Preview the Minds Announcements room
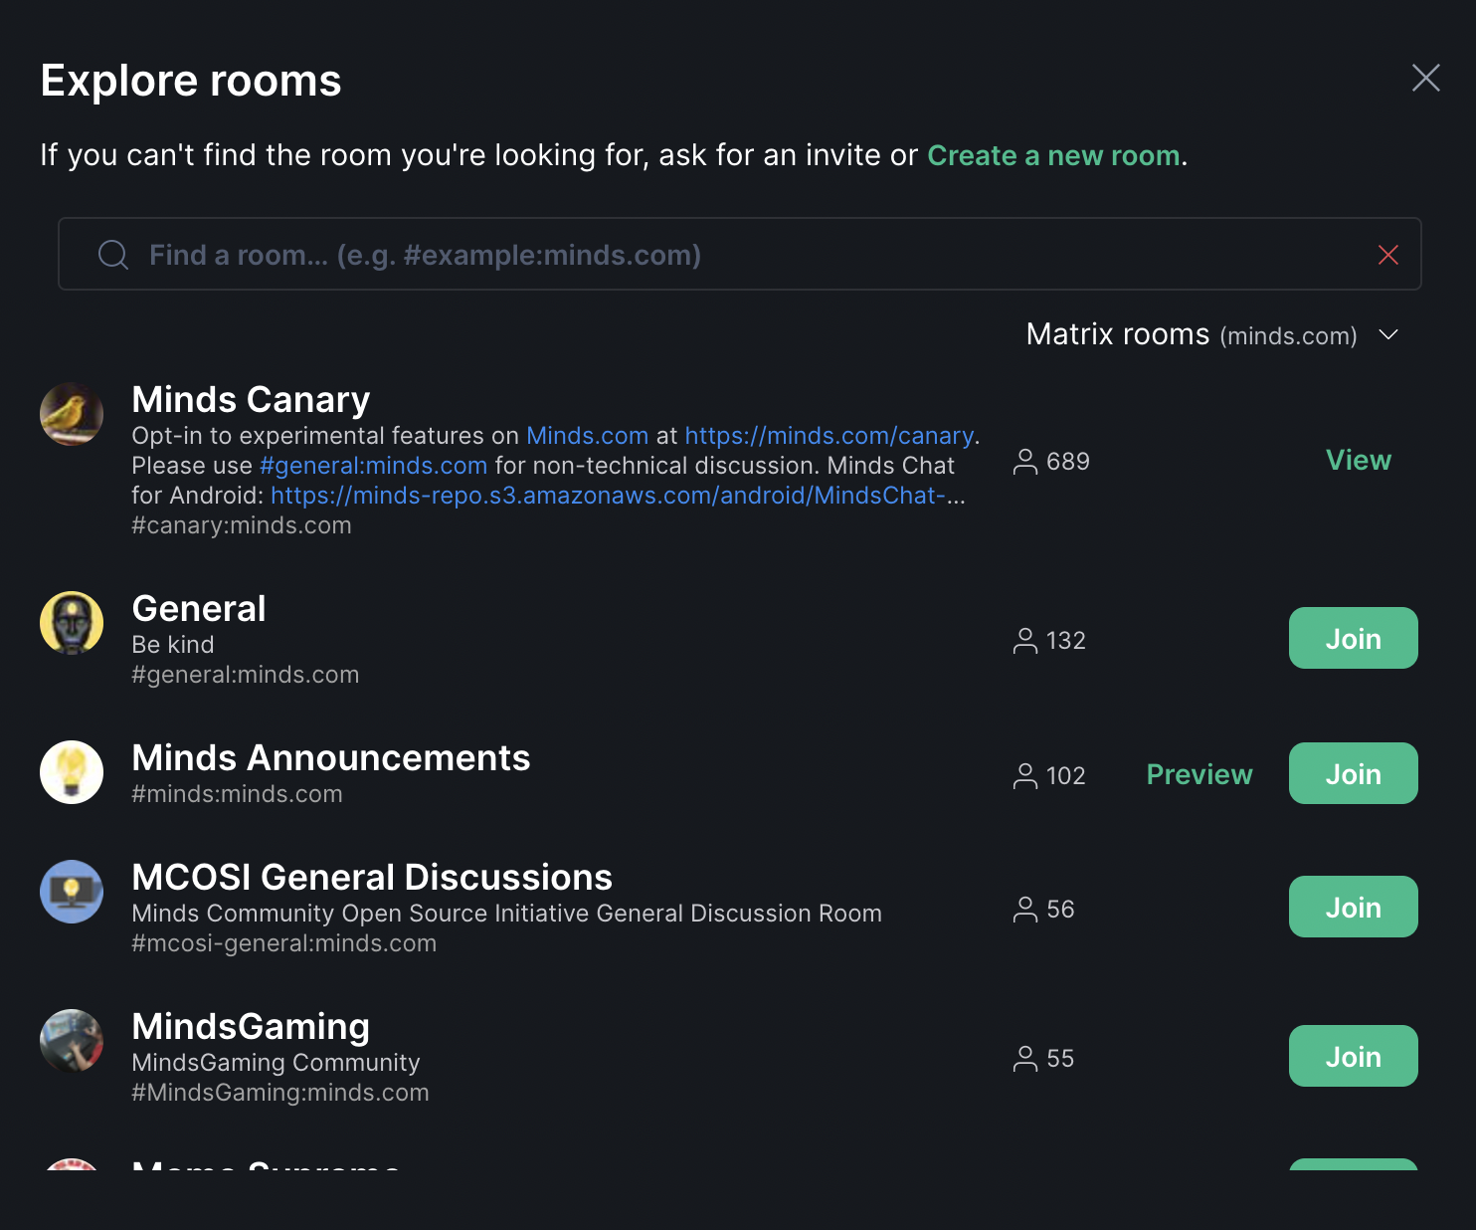Screen dimensions: 1476x1230 [1199, 774]
